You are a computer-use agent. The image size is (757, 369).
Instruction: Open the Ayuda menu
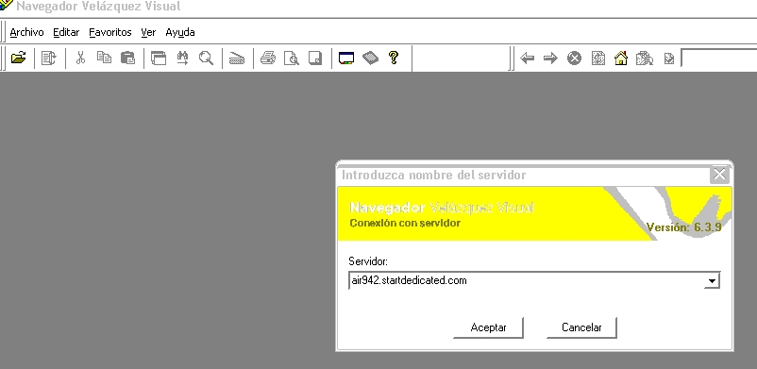180,32
